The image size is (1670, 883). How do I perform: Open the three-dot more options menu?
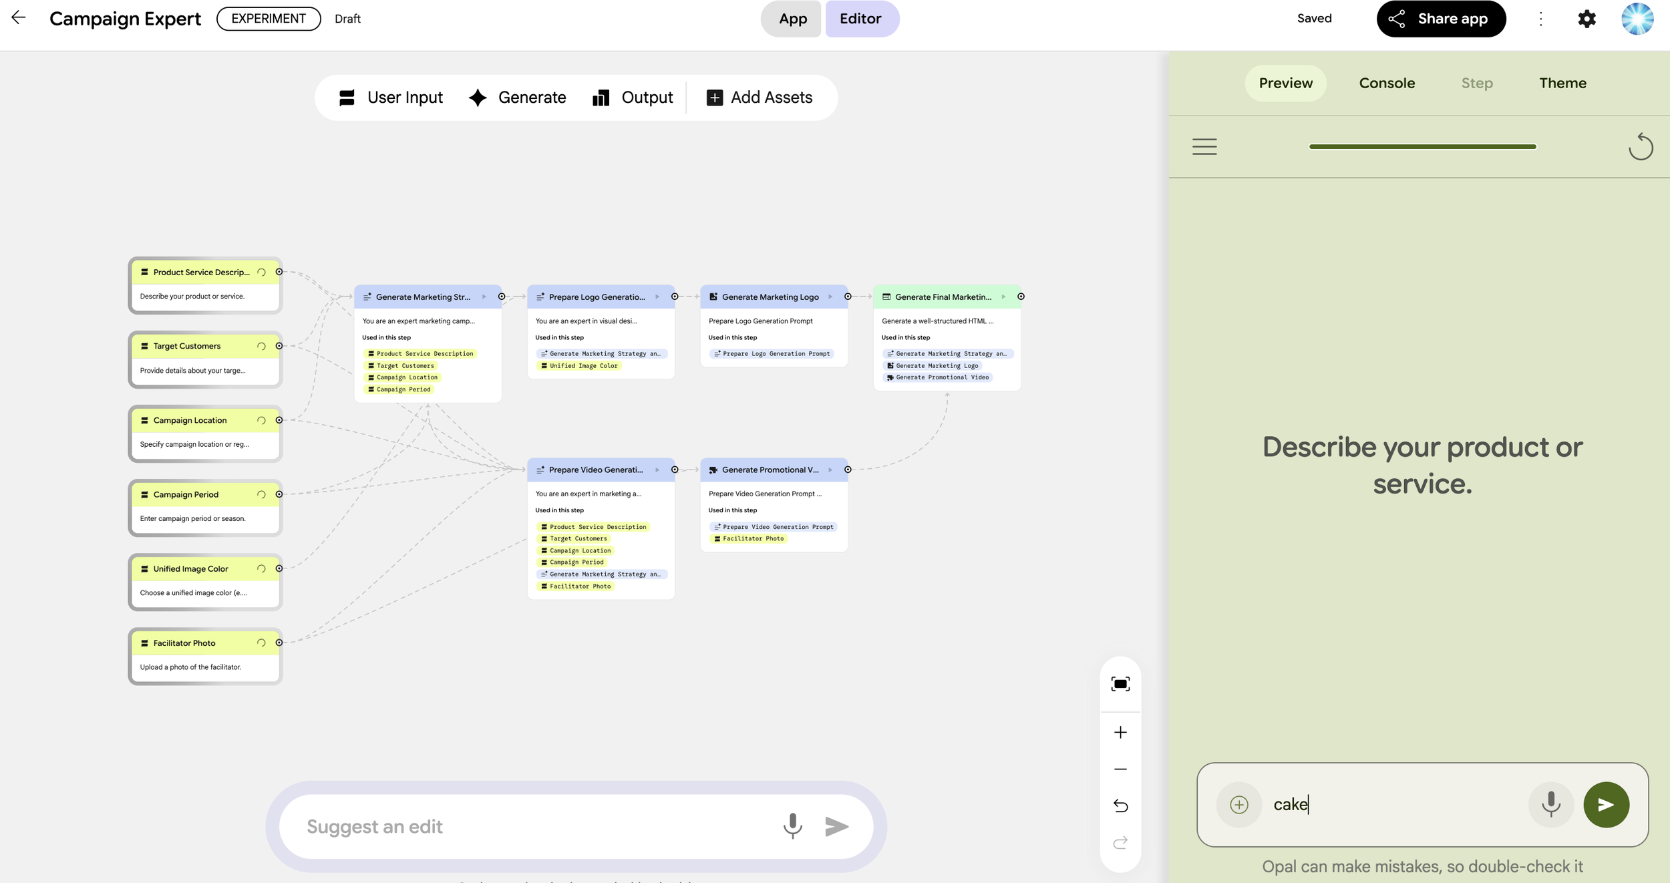point(1541,19)
